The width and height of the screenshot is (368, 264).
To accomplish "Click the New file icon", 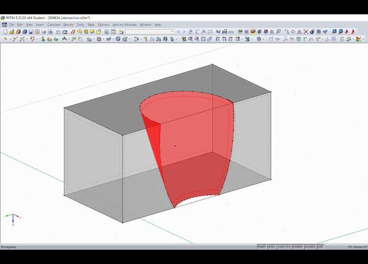I will point(5,31).
